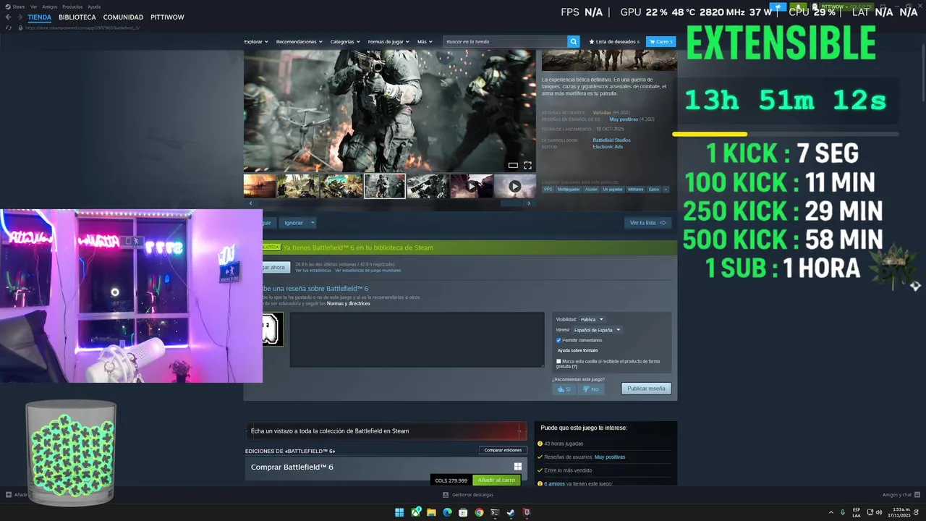Image resolution: width=926 pixels, height=521 pixels.
Task: Click the FPS tag
Action: tap(548, 190)
